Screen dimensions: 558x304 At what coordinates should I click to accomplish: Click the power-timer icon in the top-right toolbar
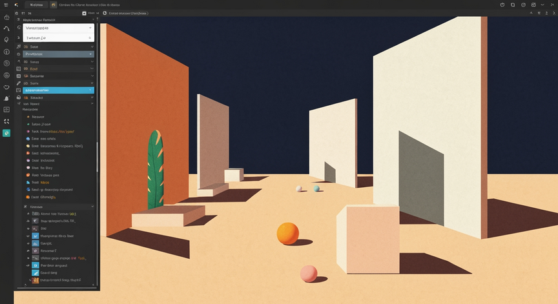(502, 5)
